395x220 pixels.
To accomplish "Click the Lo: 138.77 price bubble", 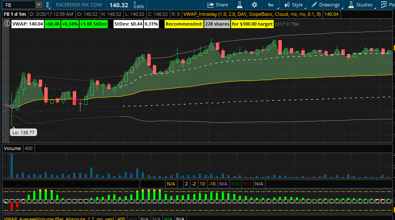I will tap(23, 133).
